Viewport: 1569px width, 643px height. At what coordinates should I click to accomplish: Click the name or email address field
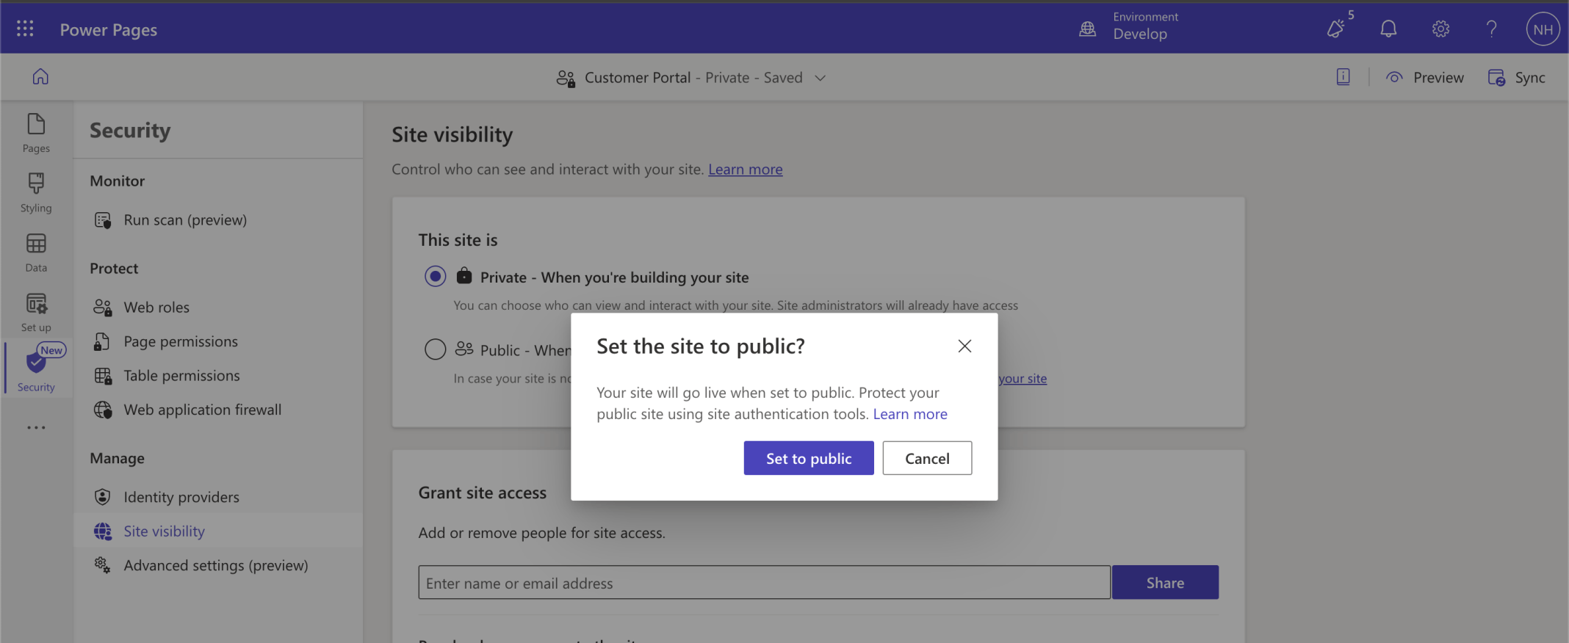tap(764, 583)
